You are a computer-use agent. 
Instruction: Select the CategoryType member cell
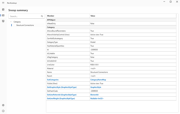click(x=68, y=42)
